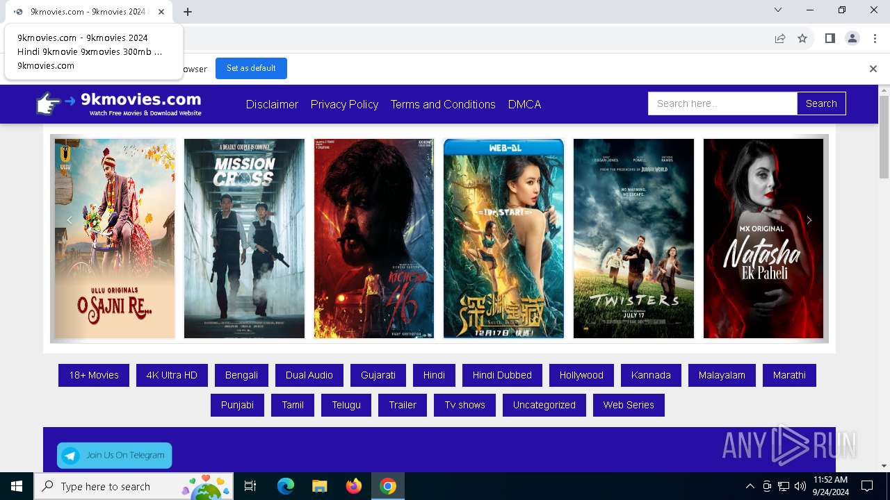Open the WEB-DL Chinese movie poster
The height and width of the screenshot is (500, 890).
point(503,238)
